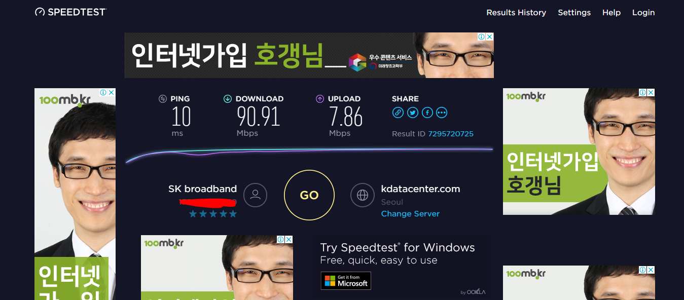Screen dimensions: 684x300
Task: Click Login in the header
Action: tap(643, 13)
